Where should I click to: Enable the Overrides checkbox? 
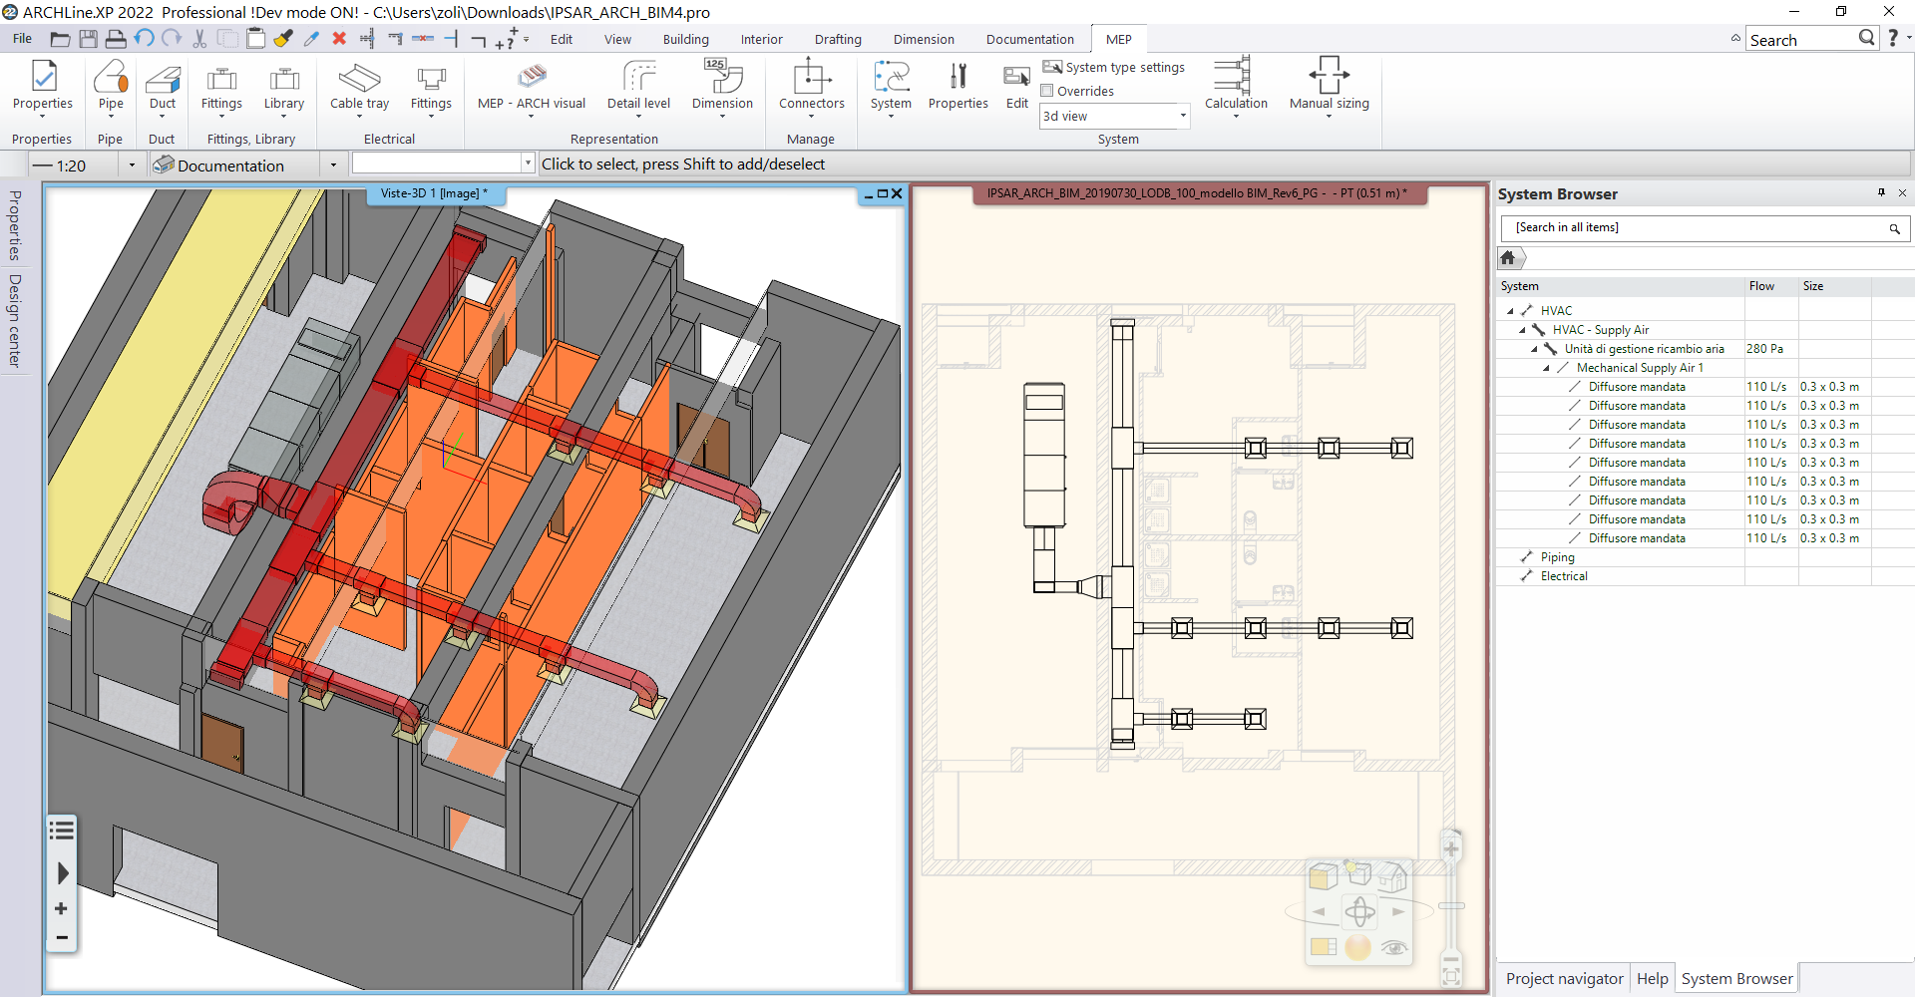pyautogui.click(x=1047, y=91)
